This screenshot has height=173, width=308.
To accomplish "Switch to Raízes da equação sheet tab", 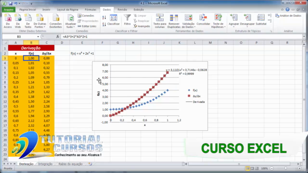I will pyautogui.click(x=70, y=164).
